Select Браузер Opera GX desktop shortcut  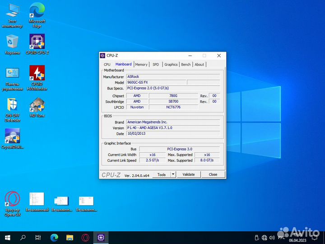12,204
